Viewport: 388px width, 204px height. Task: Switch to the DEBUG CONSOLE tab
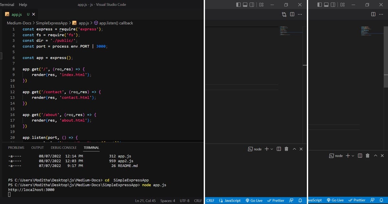(x=63, y=147)
